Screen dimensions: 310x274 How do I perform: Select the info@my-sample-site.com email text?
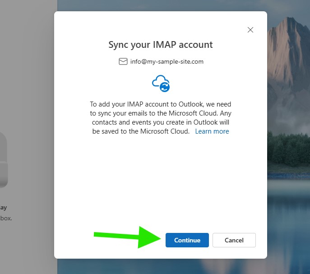(x=167, y=61)
